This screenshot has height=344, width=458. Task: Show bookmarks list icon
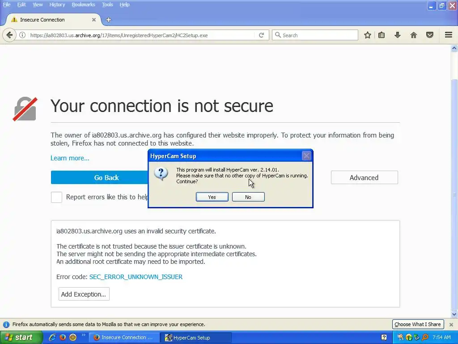point(382,35)
